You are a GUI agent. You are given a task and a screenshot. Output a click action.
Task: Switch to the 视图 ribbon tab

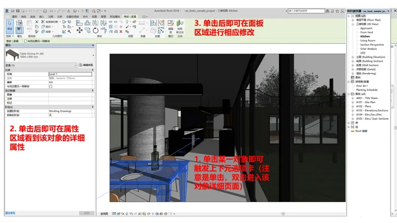pyautogui.click(x=94, y=16)
